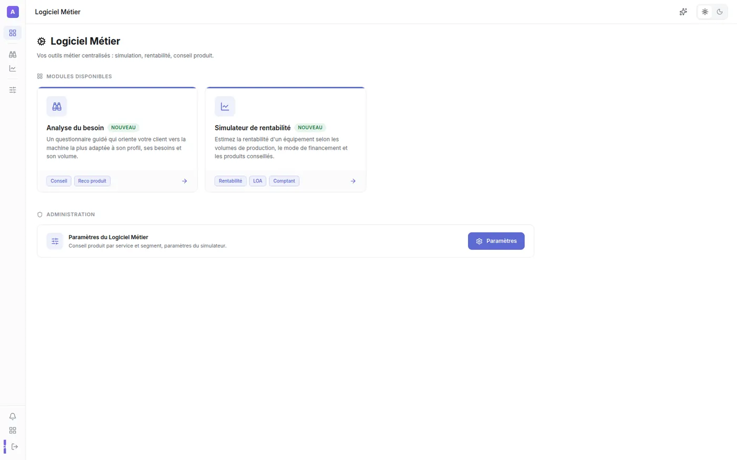Open Analyse du besoin via its arrow

point(185,181)
